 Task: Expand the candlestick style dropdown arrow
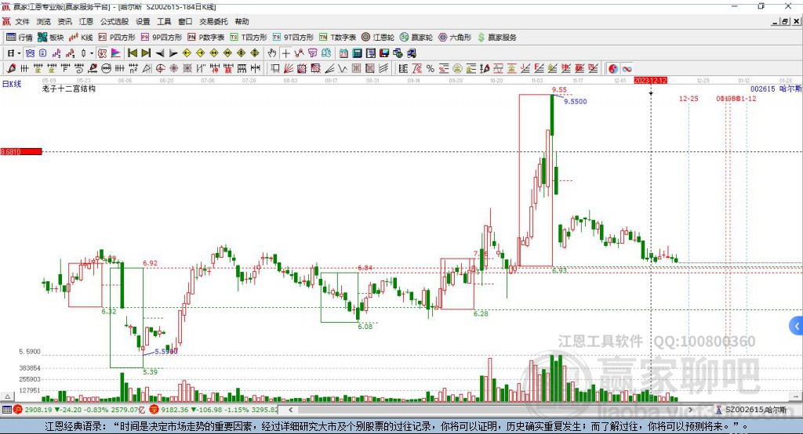click(x=92, y=53)
